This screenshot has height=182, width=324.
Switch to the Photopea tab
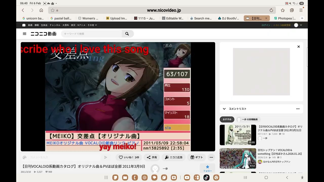(285, 18)
